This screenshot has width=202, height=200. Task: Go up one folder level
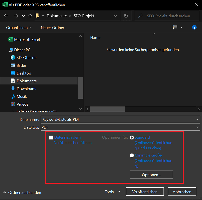pos(30,16)
